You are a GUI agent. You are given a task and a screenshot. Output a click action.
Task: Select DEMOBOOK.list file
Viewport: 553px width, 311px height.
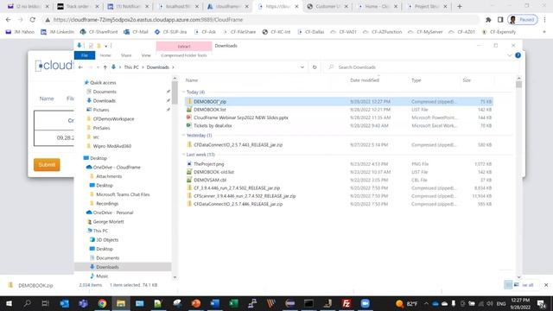click(209, 110)
